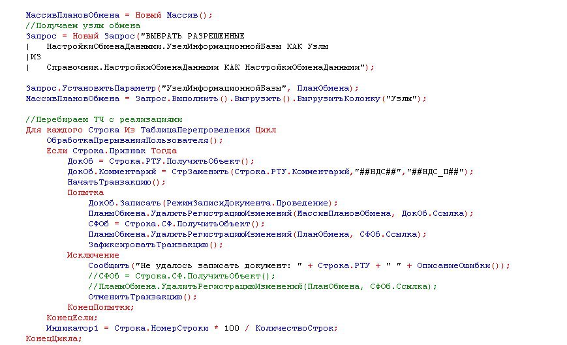The image size is (567, 345).
Task: Click 'СтрЗаменить' in the Комментарий line
Action: (x=200, y=172)
